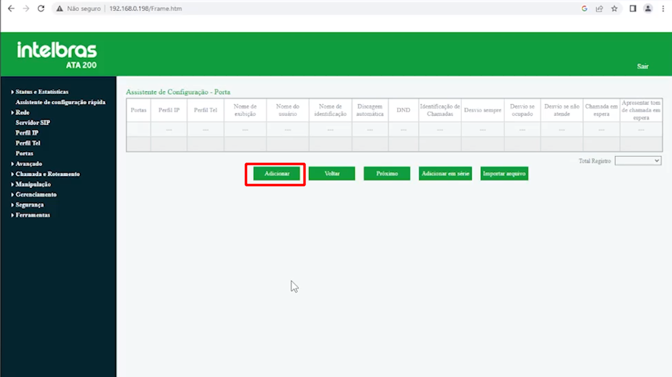
Task: Click 'Desvio se não atende' header
Action: (x=562, y=110)
